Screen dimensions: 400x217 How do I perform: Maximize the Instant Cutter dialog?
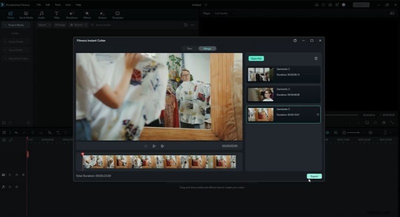click(x=311, y=40)
